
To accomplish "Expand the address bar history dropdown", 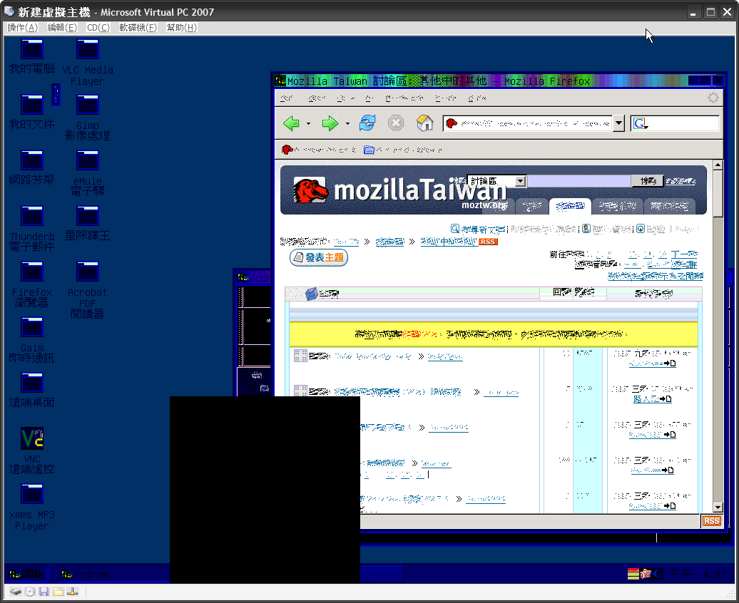I will (x=618, y=123).
